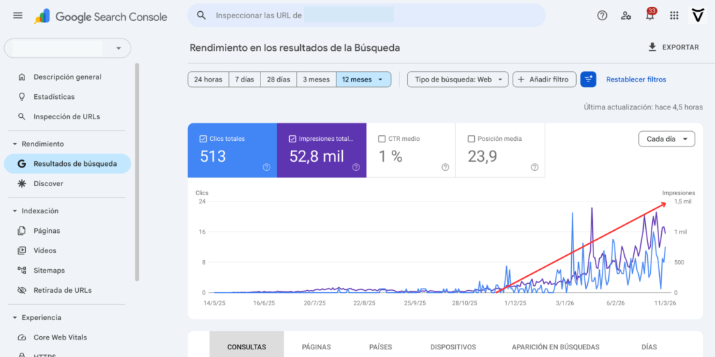This screenshot has width=715, height=357.
Task: Click the Sitemaps tree icon
Action: (22, 271)
